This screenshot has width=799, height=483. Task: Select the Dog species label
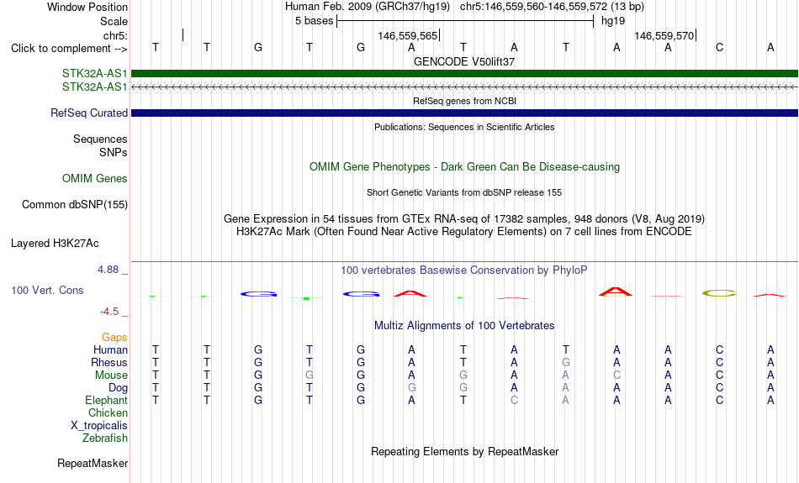pyautogui.click(x=119, y=388)
